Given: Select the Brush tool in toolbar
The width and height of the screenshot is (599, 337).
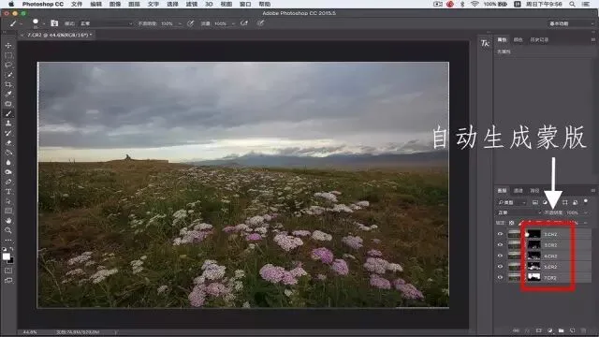Looking at the screenshot, I should pyautogui.click(x=8, y=113).
